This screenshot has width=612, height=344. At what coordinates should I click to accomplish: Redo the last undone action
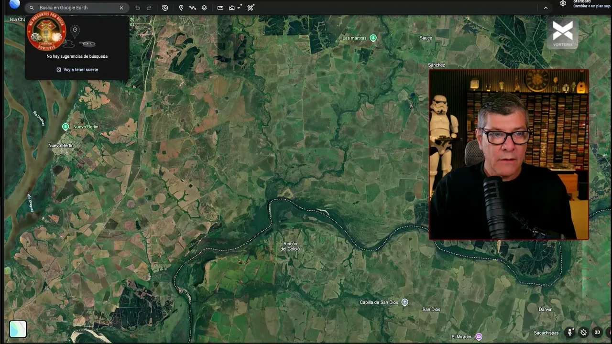[x=149, y=8]
